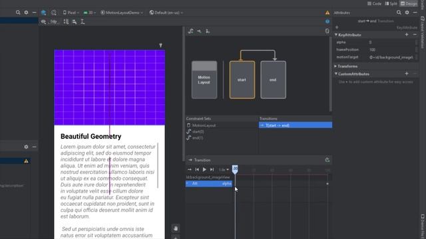426x239 pixels.
Task: Select the start constraint set box
Action: 242,80
